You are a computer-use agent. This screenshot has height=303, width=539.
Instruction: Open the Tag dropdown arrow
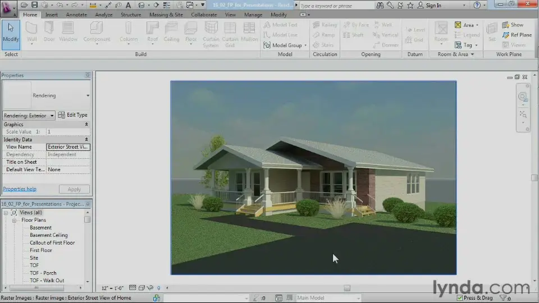click(x=476, y=45)
